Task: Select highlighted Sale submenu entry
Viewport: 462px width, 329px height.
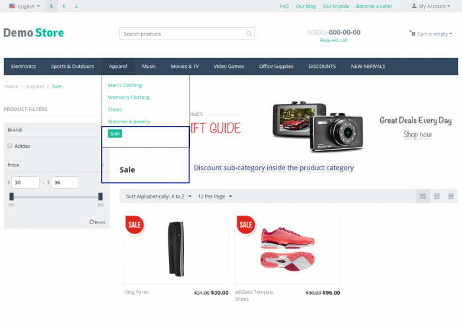Action: tap(115, 134)
